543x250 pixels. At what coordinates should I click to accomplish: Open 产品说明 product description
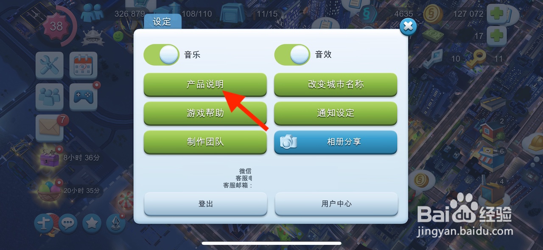205,85
